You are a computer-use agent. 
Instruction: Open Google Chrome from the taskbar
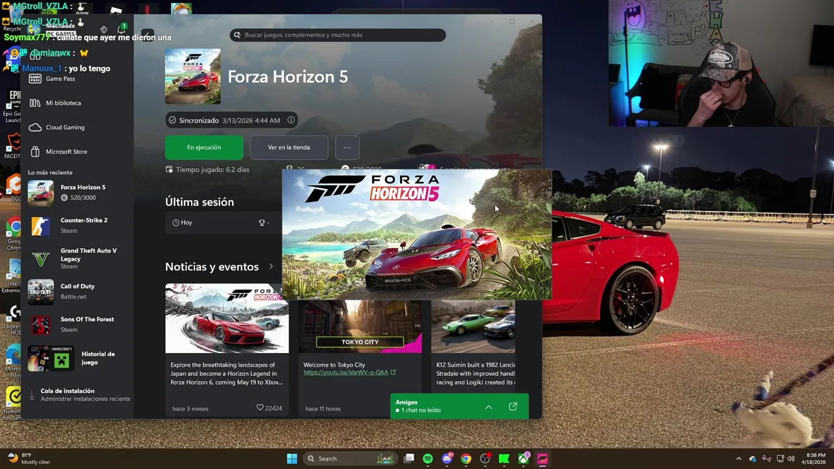(x=466, y=459)
